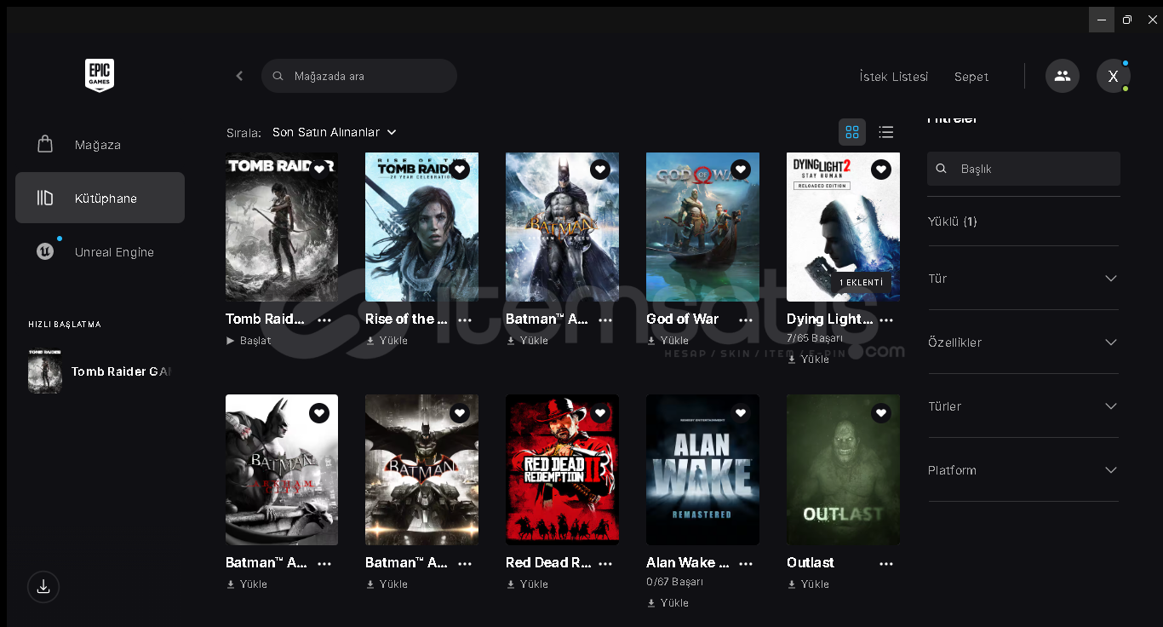Install Alan Wake via Yükle
The width and height of the screenshot is (1163, 627).
pyautogui.click(x=667, y=603)
